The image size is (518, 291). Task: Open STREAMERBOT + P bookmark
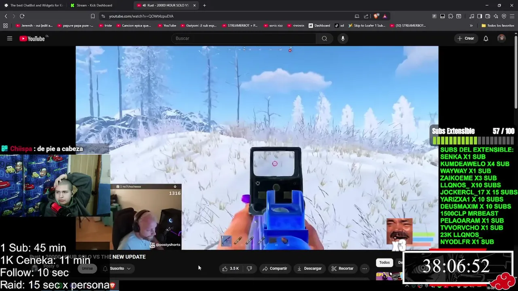point(239,25)
